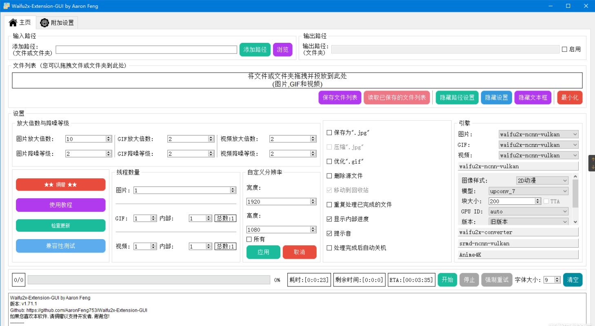Viewport: 595px width, 326px height.
Task: Expand the waifu2x-converter engine section
Action: coord(518,232)
